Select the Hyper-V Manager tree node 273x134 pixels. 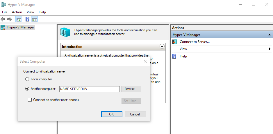pos(17,27)
